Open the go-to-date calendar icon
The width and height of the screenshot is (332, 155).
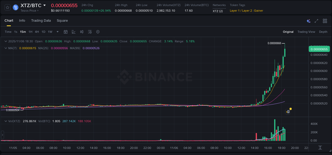[66, 32]
